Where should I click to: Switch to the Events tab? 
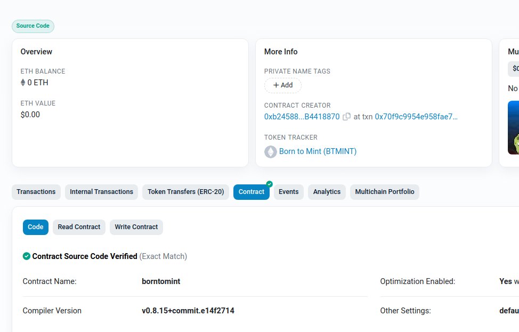[x=289, y=192]
